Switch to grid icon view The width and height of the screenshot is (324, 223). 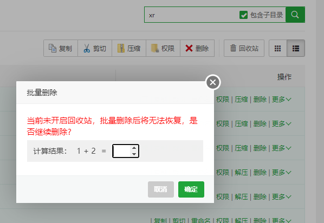tap(278, 48)
